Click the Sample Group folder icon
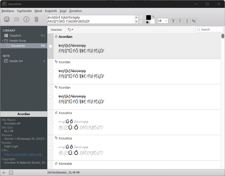Image resolution: width=225 pixels, height=176 pixels. pyautogui.click(x=6, y=41)
